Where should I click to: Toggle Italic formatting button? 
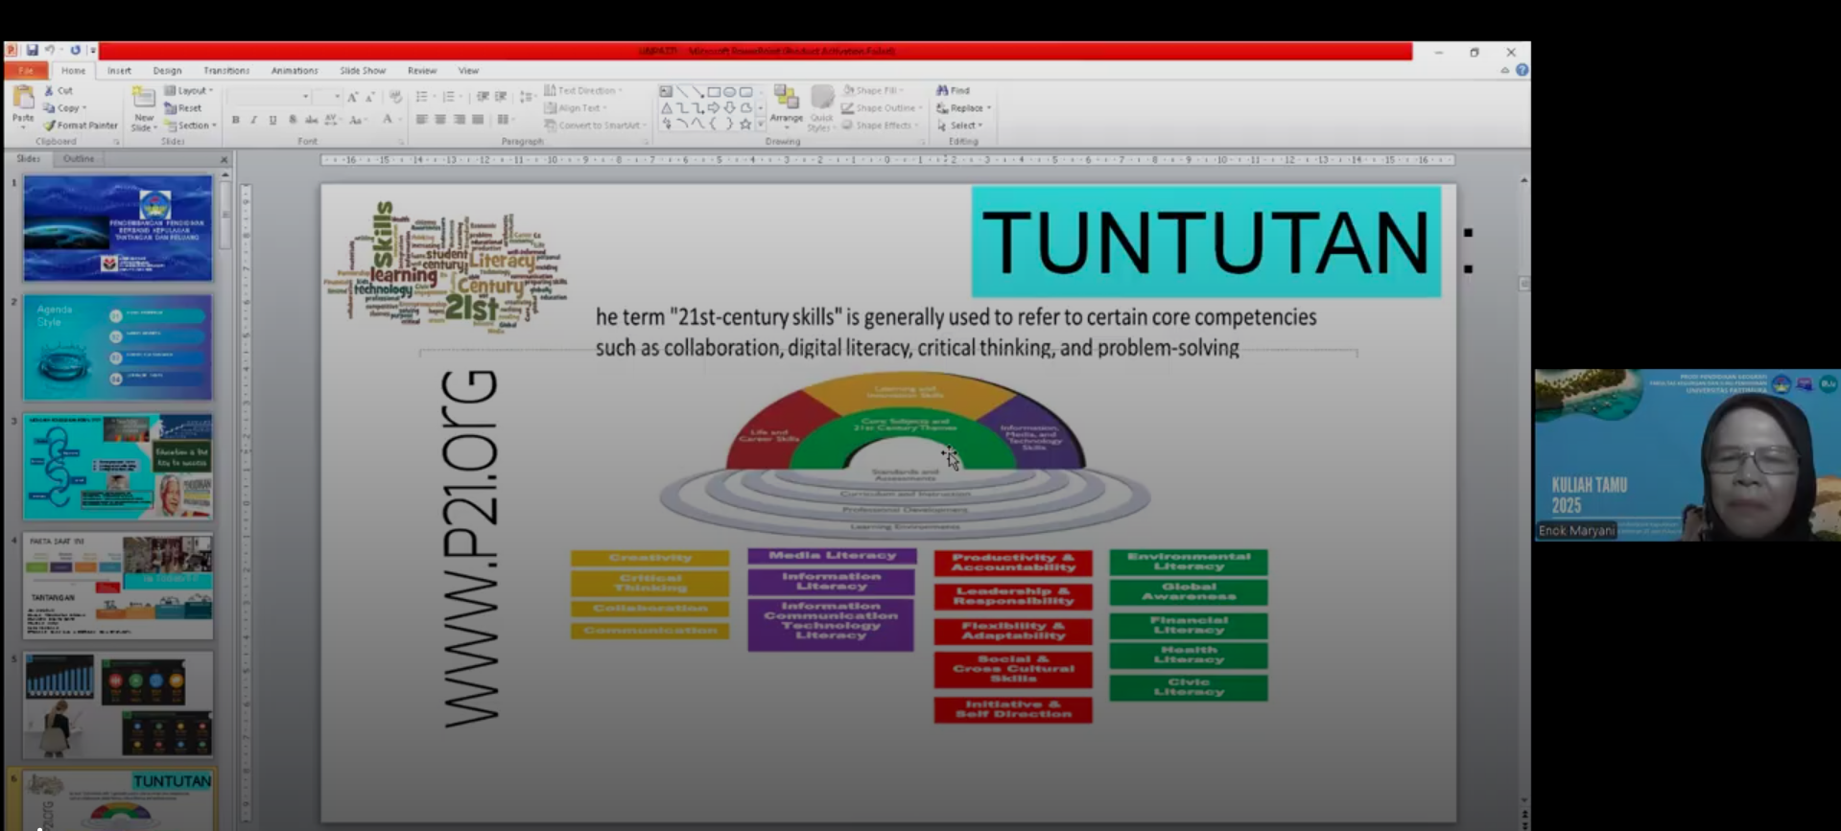point(254,120)
